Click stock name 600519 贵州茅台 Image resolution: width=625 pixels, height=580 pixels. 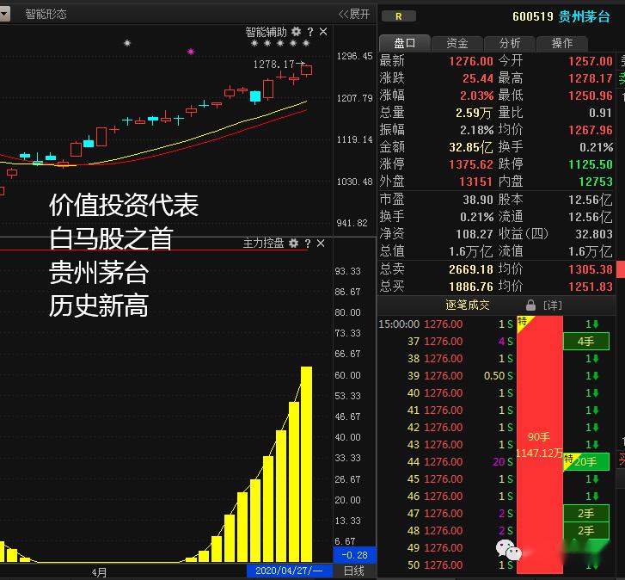pos(561,16)
